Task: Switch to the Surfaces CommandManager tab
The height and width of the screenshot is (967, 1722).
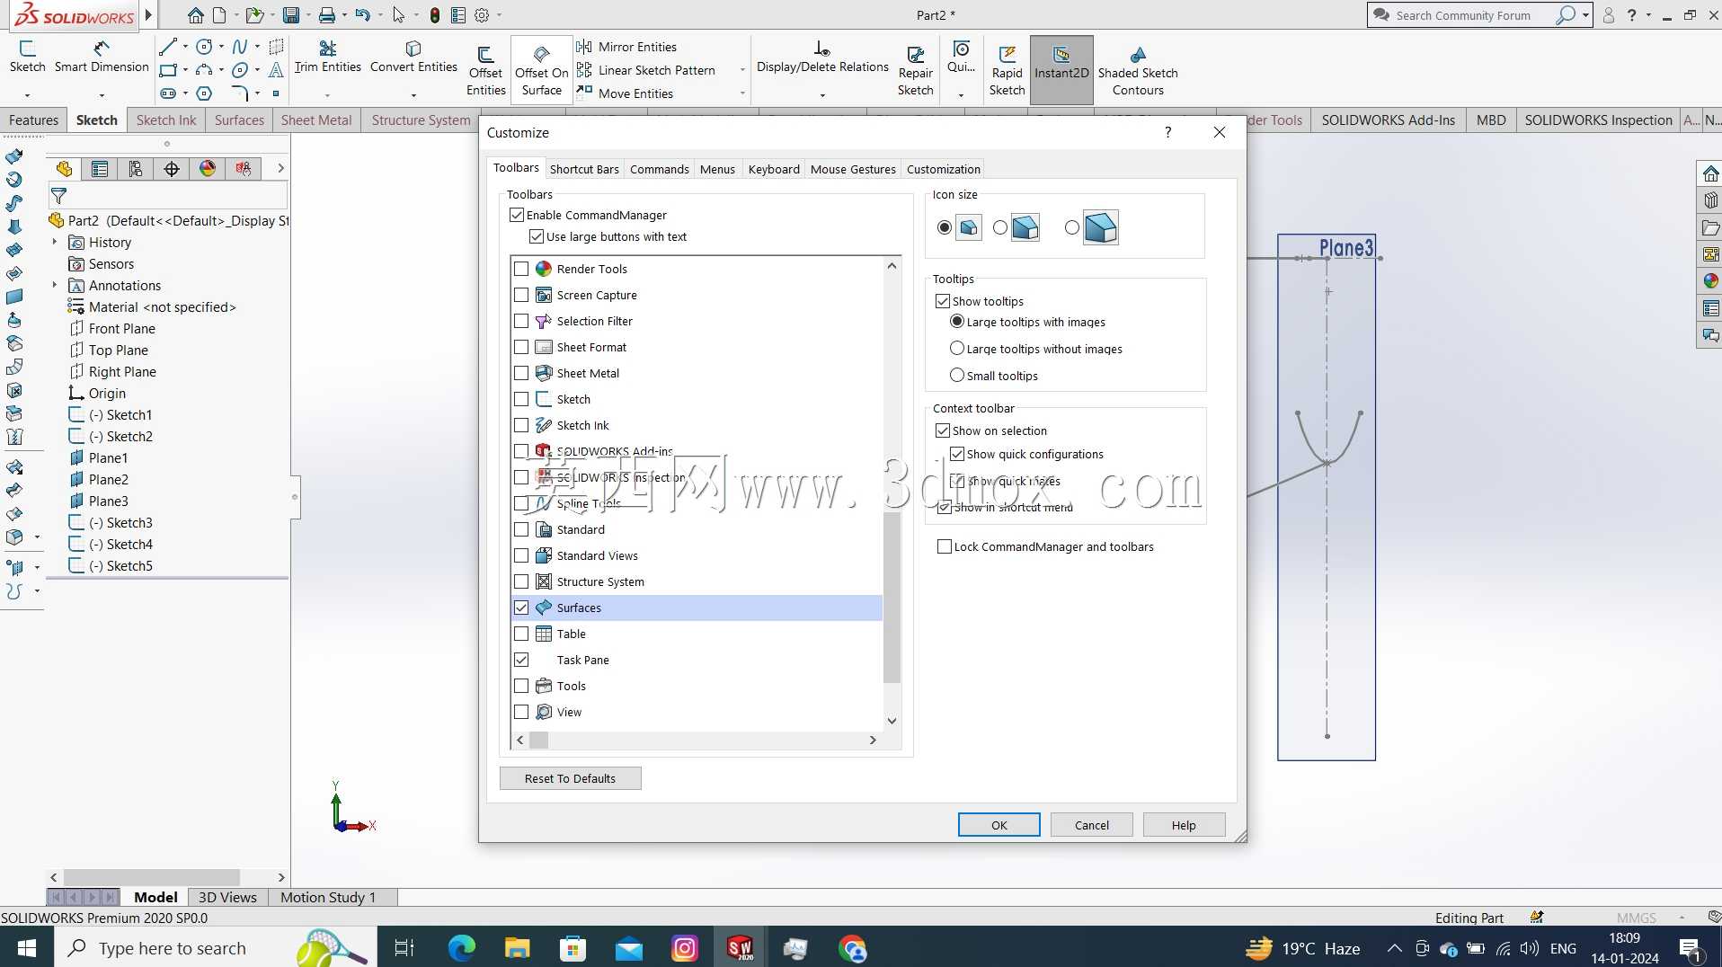Action: point(239,120)
